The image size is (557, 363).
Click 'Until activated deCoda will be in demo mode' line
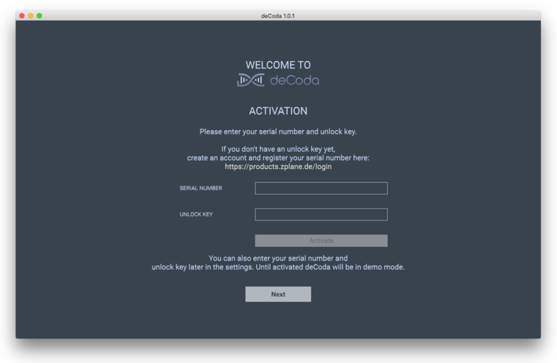pyautogui.click(x=330, y=267)
